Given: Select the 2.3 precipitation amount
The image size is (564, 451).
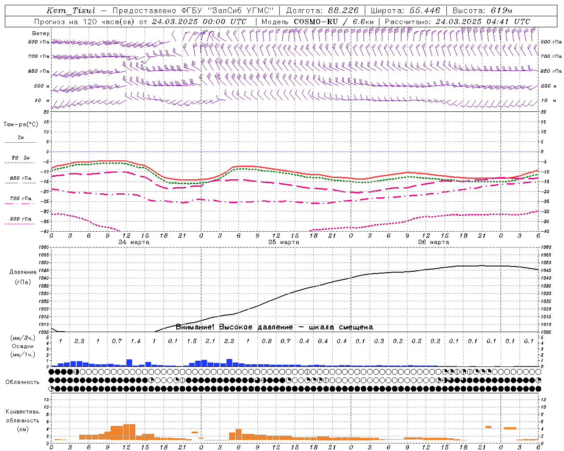Looking at the screenshot, I should [x=79, y=341].
